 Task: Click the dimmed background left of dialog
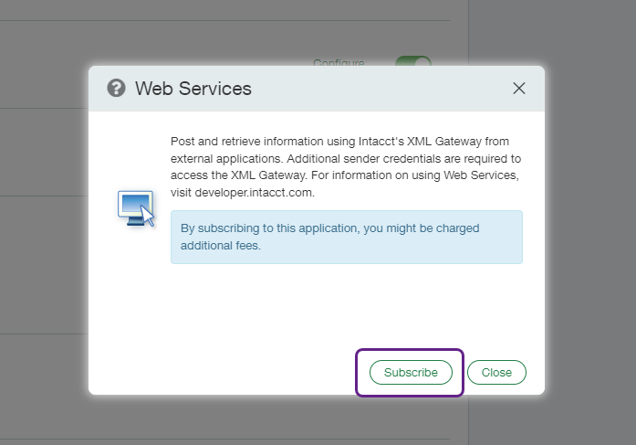(44, 228)
